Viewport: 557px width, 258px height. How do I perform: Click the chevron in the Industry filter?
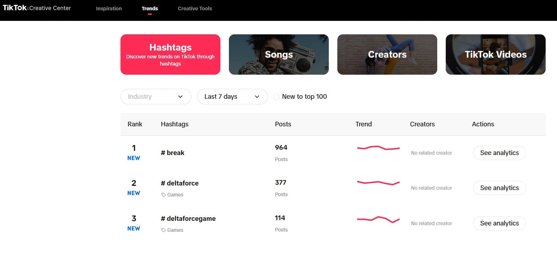tap(180, 97)
